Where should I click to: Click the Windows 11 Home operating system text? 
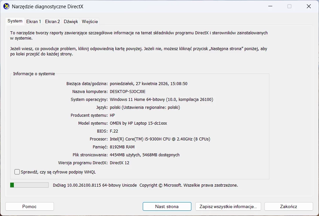point(161,99)
